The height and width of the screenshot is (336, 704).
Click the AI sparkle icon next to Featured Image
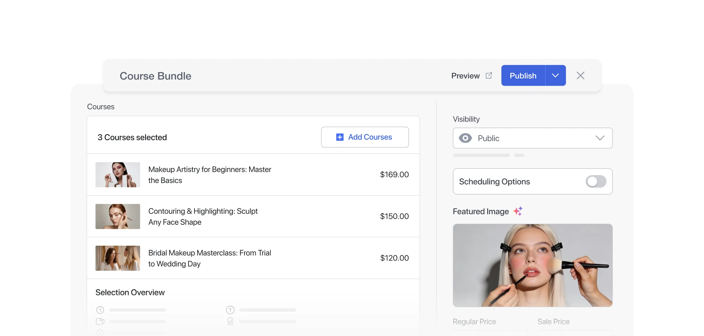[518, 211]
